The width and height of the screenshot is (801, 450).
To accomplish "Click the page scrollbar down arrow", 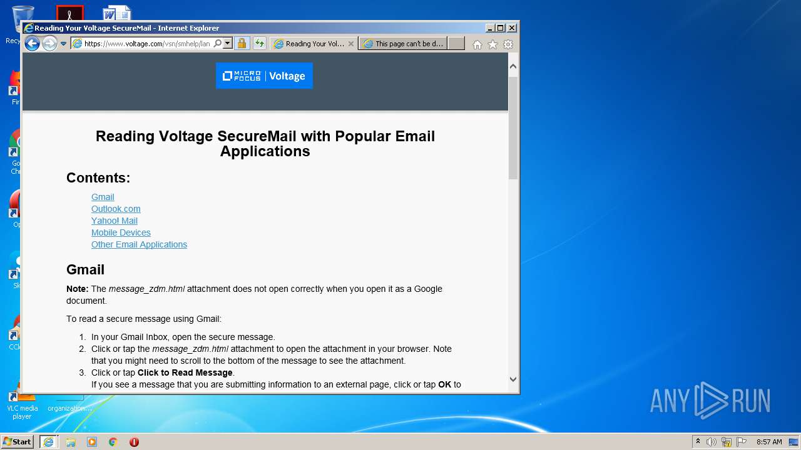I will (x=513, y=379).
